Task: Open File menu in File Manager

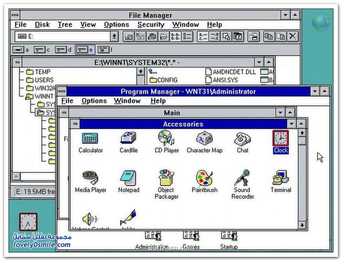Action: (x=20, y=24)
